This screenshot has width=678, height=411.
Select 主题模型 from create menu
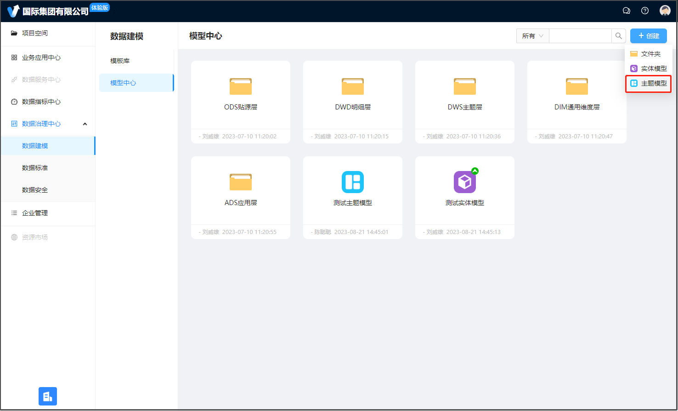(648, 83)
